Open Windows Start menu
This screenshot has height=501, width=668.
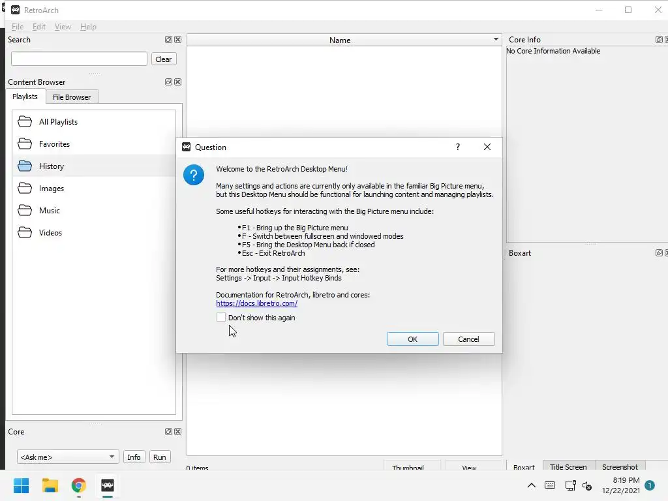22,485
